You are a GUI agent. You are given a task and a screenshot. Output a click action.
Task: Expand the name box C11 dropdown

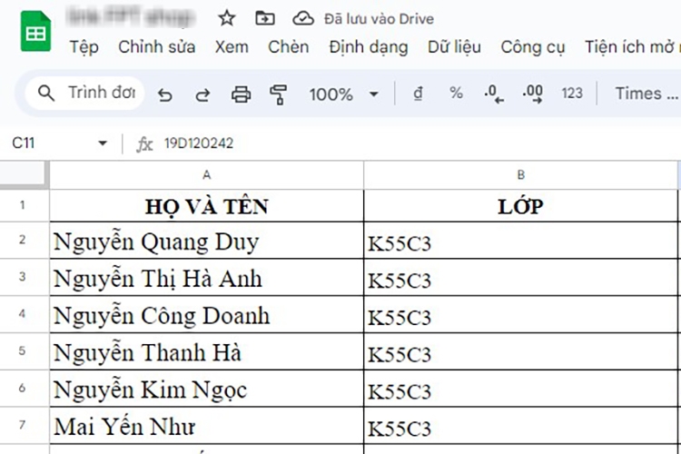click(103, 143)
